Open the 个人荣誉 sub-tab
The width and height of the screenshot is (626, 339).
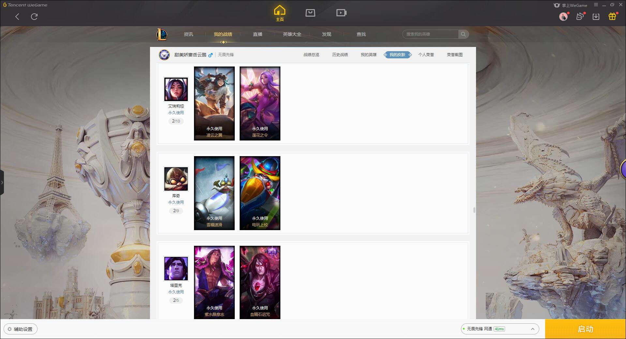[x=426, y=55]
